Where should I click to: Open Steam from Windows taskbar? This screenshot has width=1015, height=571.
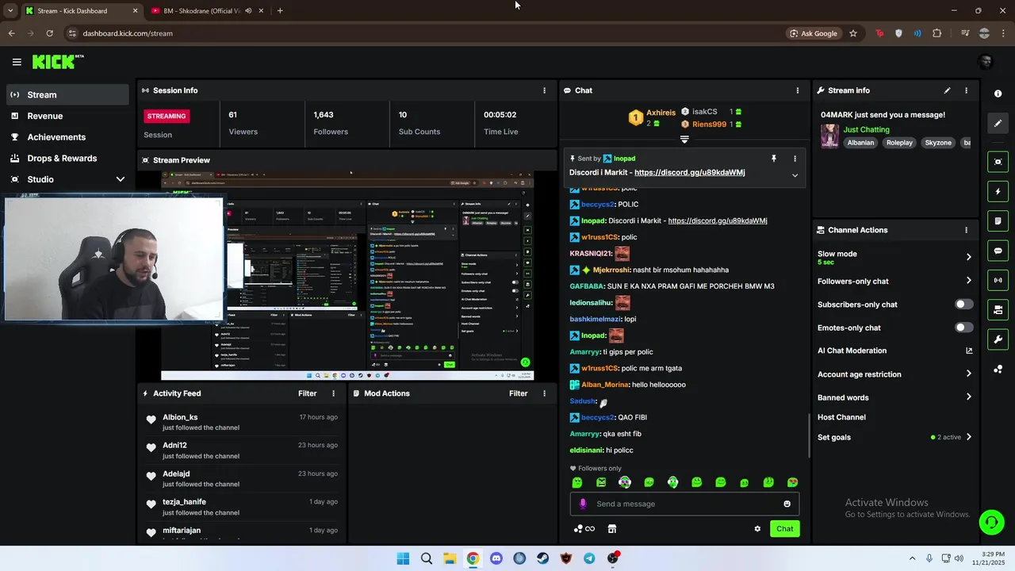(542, 558)
